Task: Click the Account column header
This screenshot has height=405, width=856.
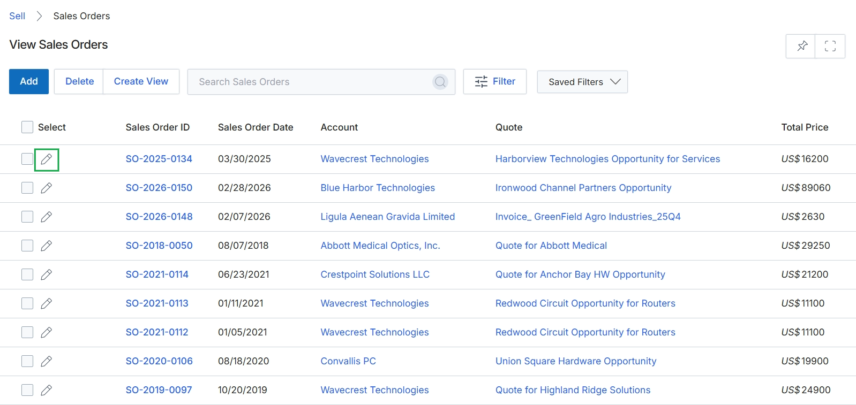Action: point(339,127)
